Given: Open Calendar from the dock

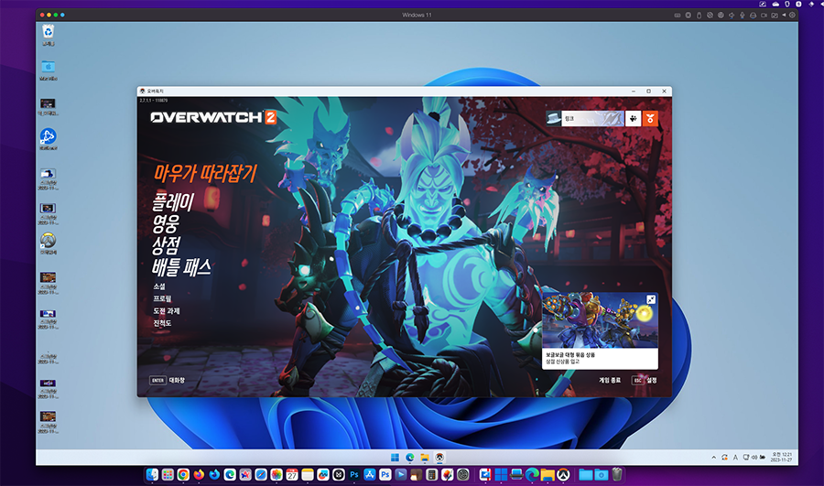Looking at the screenshot, I should [x=292, y=475].
